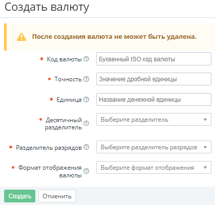
Task: Click the Значение дробной единицы input
Action: [x=154, y=79]
